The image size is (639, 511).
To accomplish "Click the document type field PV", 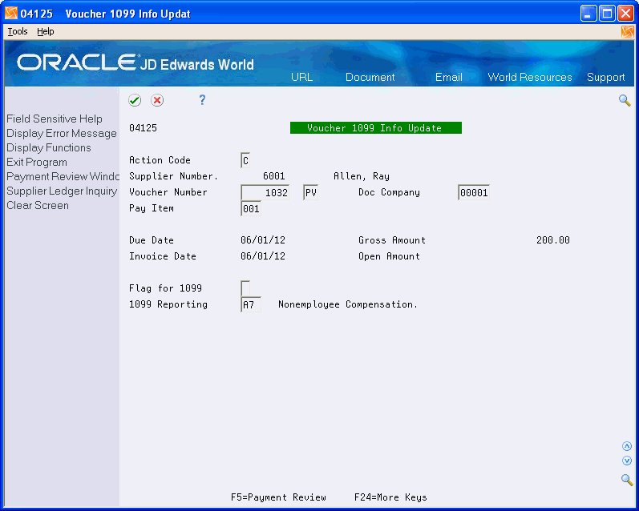I will click(x=310, y=192).
